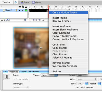The width and height of the screenshot is (102, 92).
Task: Go to Scene 1 in the breadcrumb
Action: pyautogui.click(x=25, y=2)
